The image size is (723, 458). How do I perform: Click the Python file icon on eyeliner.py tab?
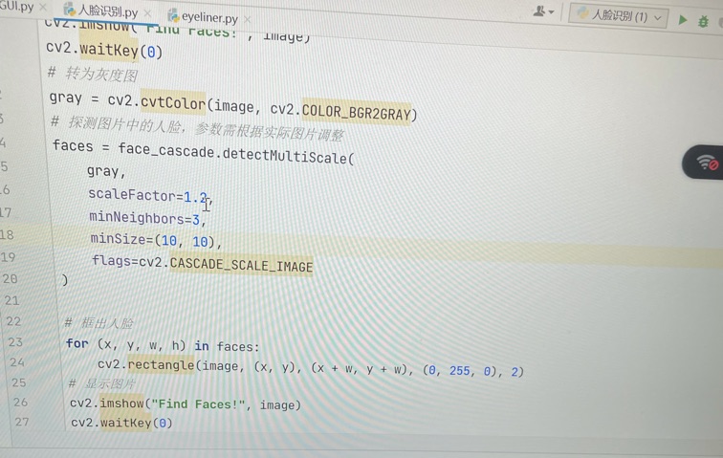[x=173, y=16]
